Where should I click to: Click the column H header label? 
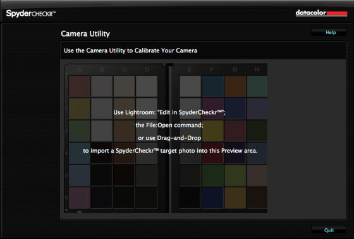(x=257, y=69)
